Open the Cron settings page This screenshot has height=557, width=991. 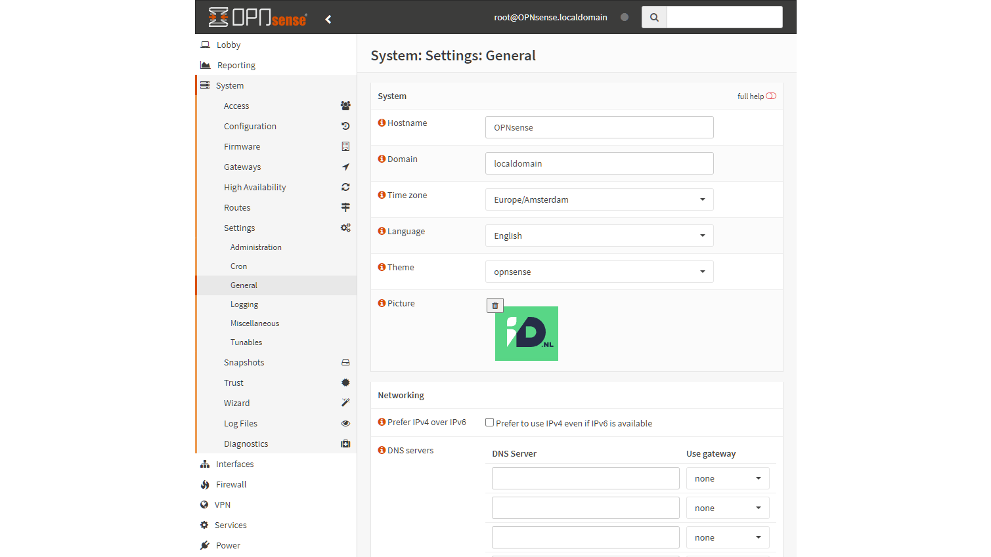pyautogui.click(x=276, y=266)
